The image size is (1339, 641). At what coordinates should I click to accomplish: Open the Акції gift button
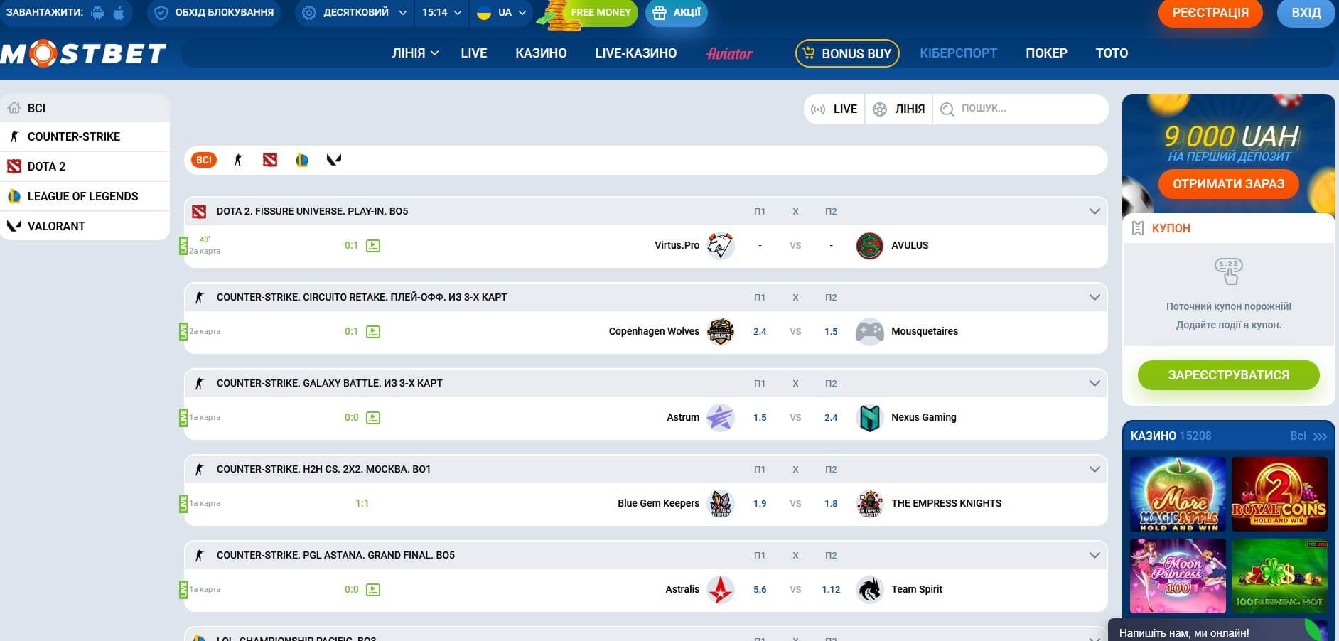point(677,13)
